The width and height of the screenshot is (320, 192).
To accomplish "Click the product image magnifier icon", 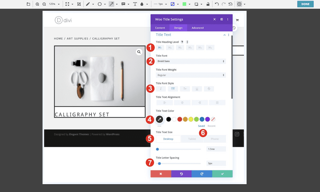I will pyautogui.click(x=139, y=52).
